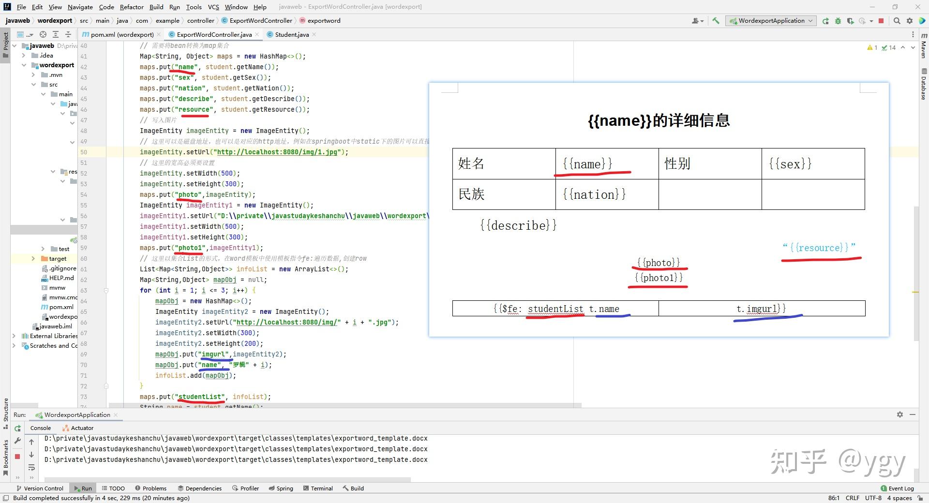Open Settings via the gear icon
The image size is (929, 503).
click(910, 21)
